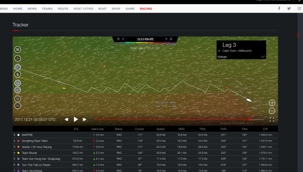Select the Team Brunel row

(145, 153)
